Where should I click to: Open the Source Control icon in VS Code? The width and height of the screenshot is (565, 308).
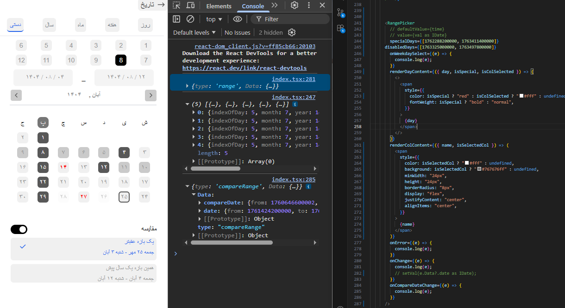340,12
